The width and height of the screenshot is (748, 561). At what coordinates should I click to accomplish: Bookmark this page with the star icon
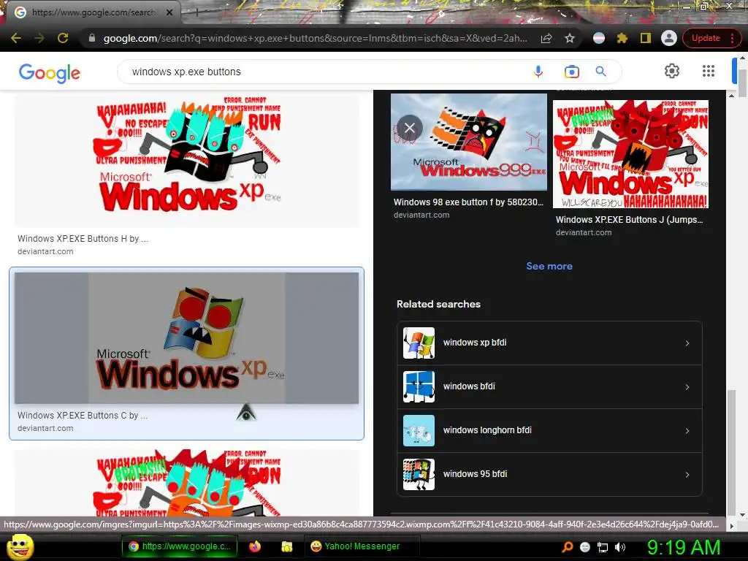(570, 38)
